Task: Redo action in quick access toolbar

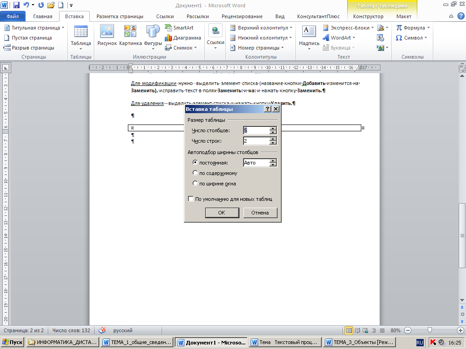Action: click(41, 5)
